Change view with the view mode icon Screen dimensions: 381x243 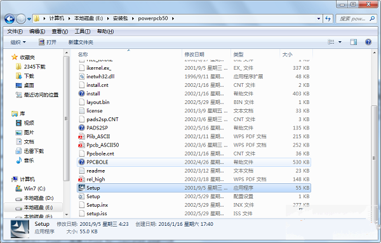pos(331,42)
